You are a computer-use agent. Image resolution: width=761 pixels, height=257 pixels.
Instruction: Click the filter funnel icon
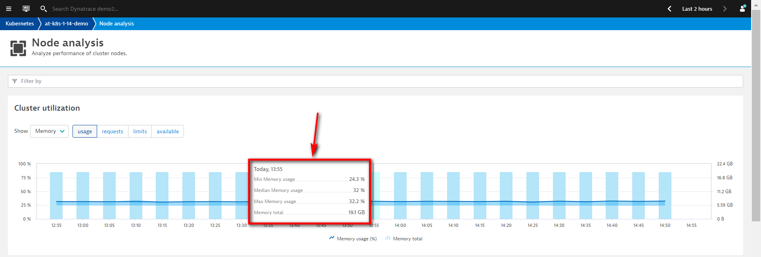(15, 81)
